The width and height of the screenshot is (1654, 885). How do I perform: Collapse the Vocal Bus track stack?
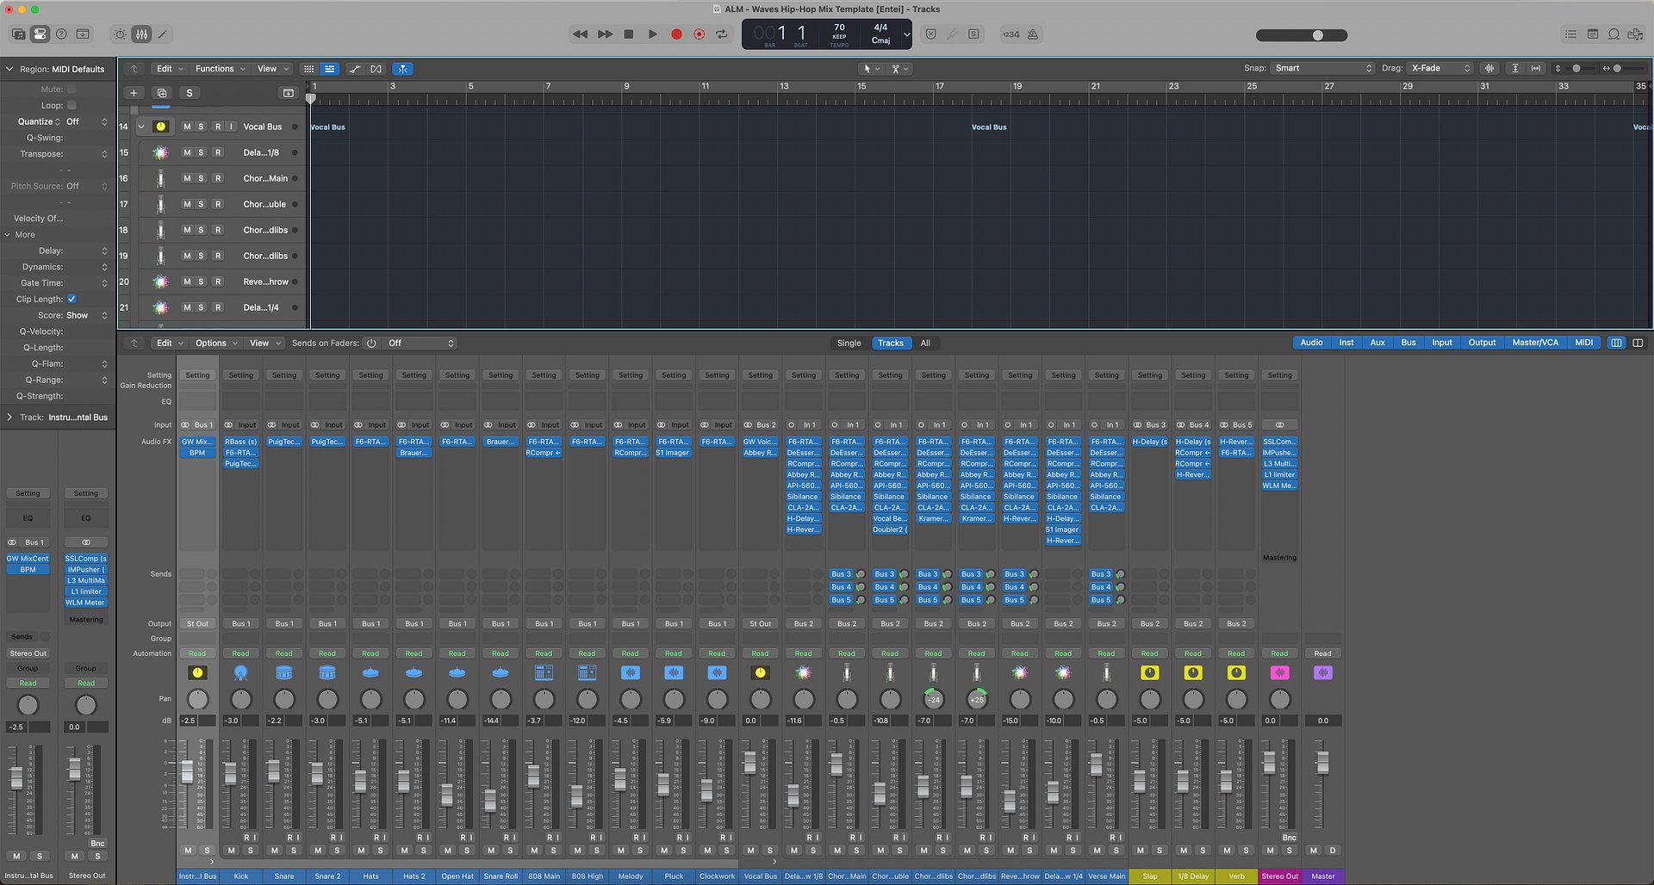click(141, 127)
